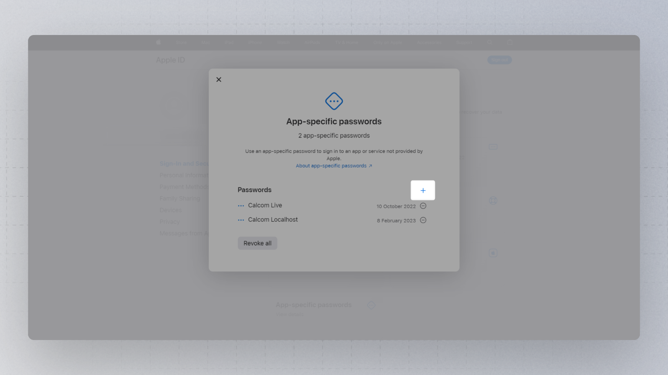Click the Sign out button
Screen dimensions: 668x375
tap(499, 60)
